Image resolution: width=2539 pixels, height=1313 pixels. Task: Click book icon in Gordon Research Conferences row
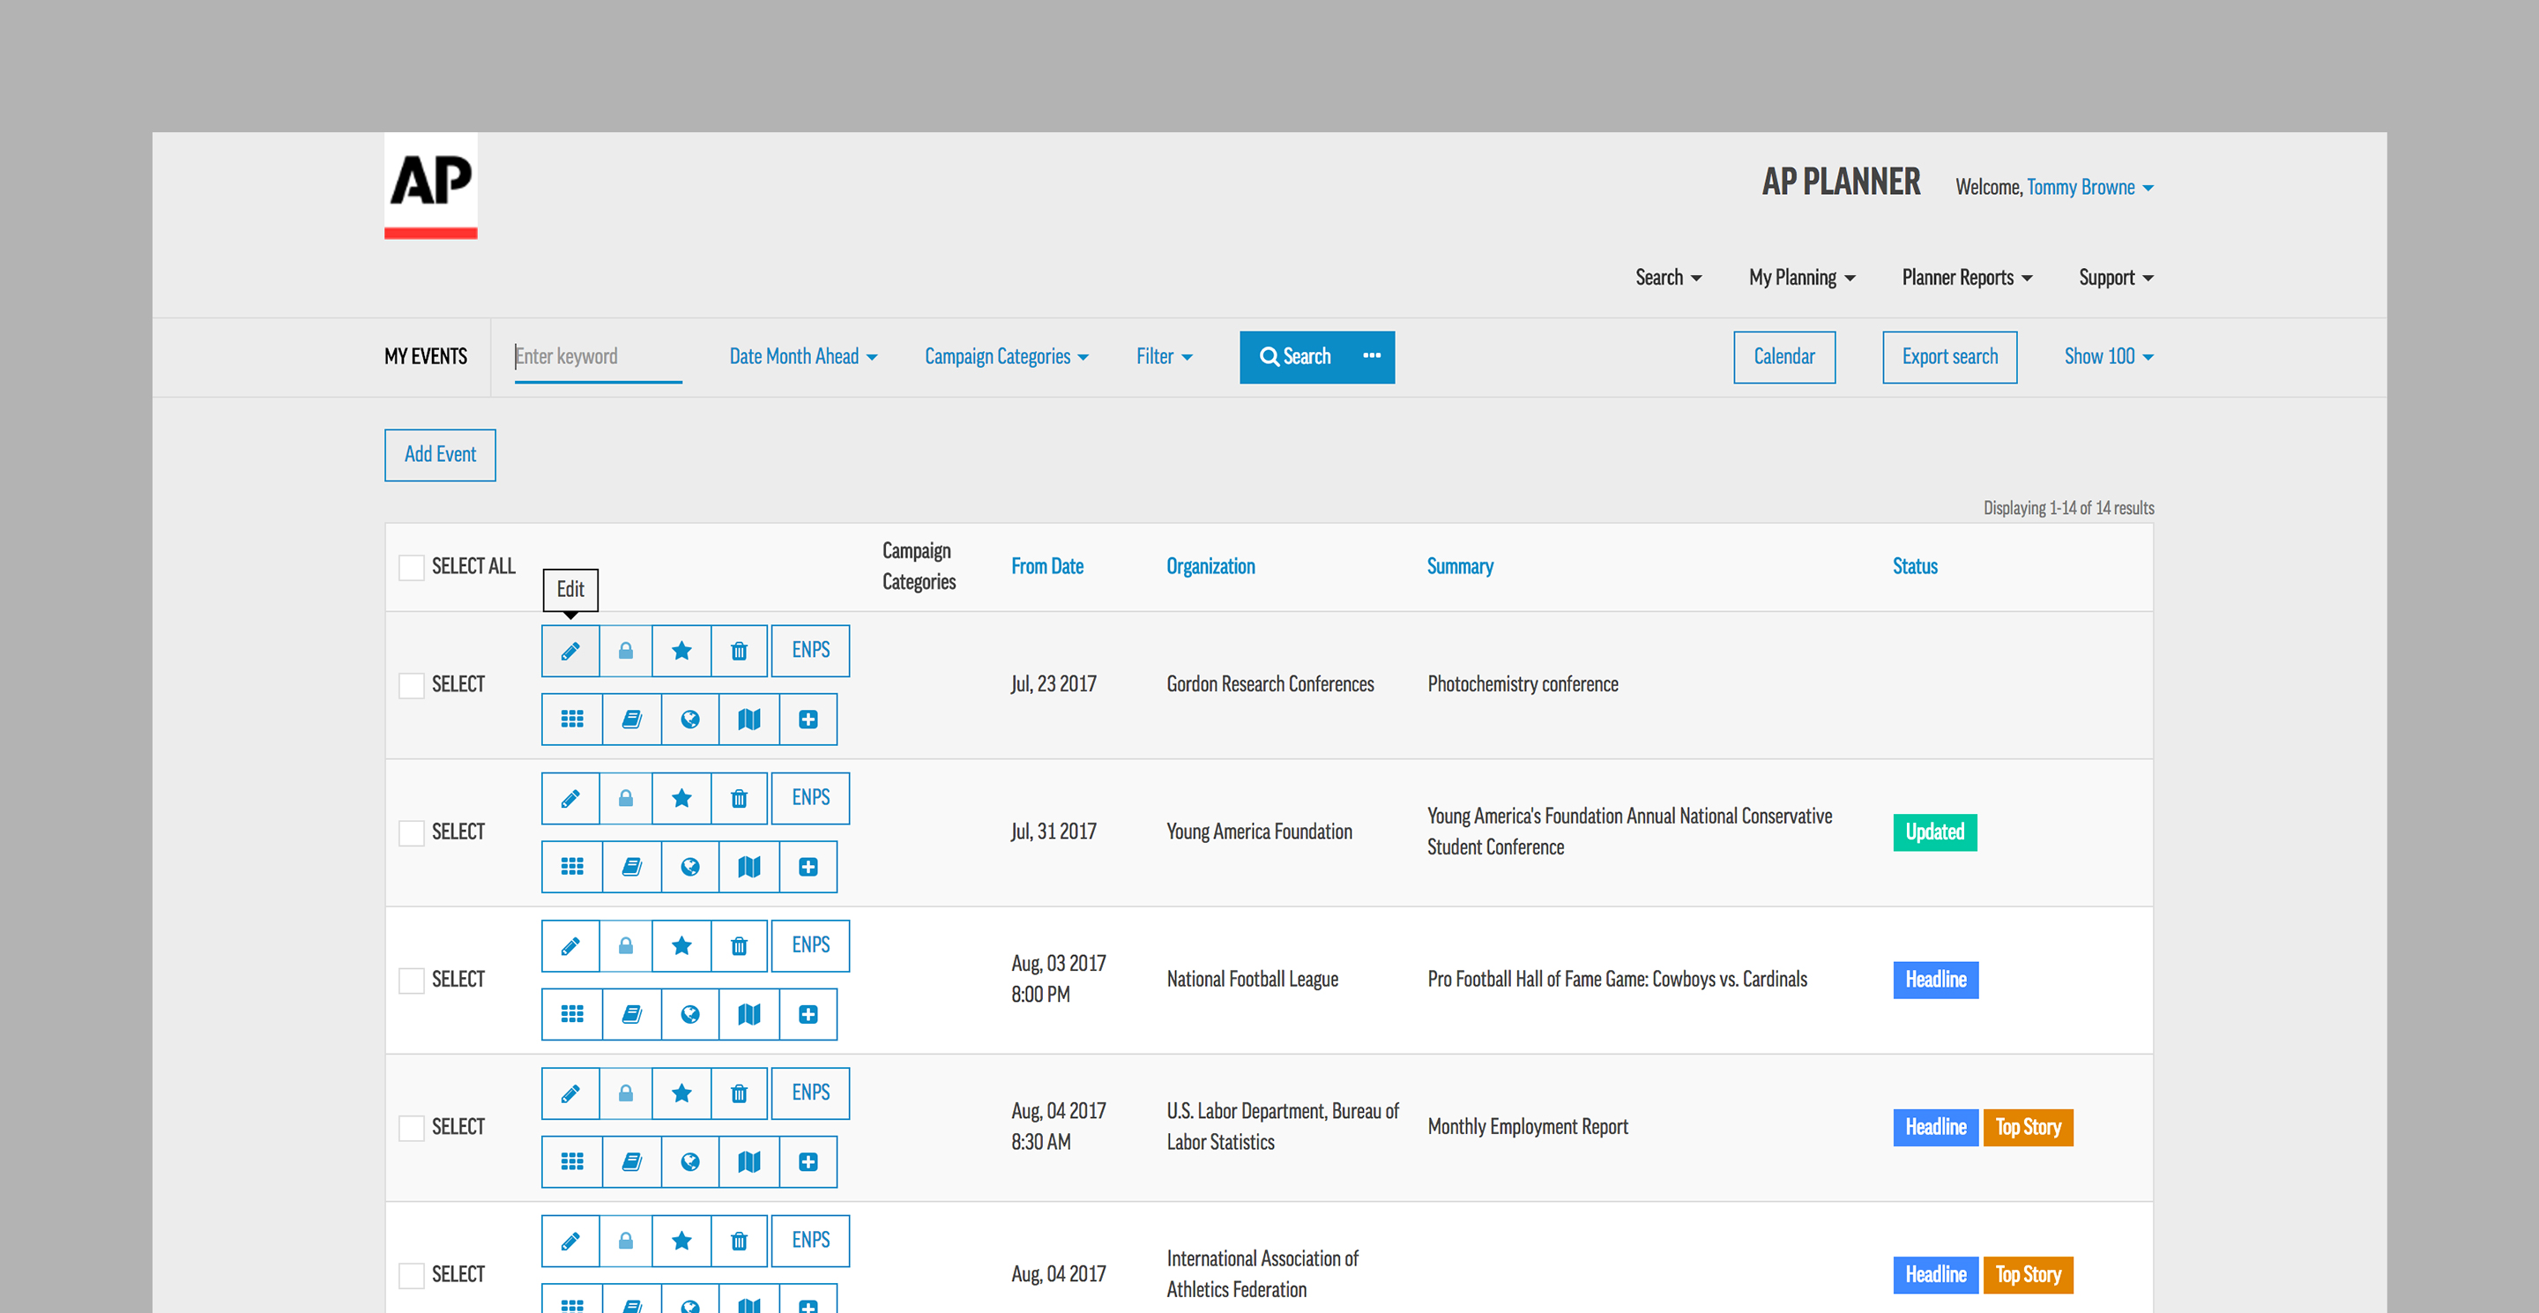point(632,720)
